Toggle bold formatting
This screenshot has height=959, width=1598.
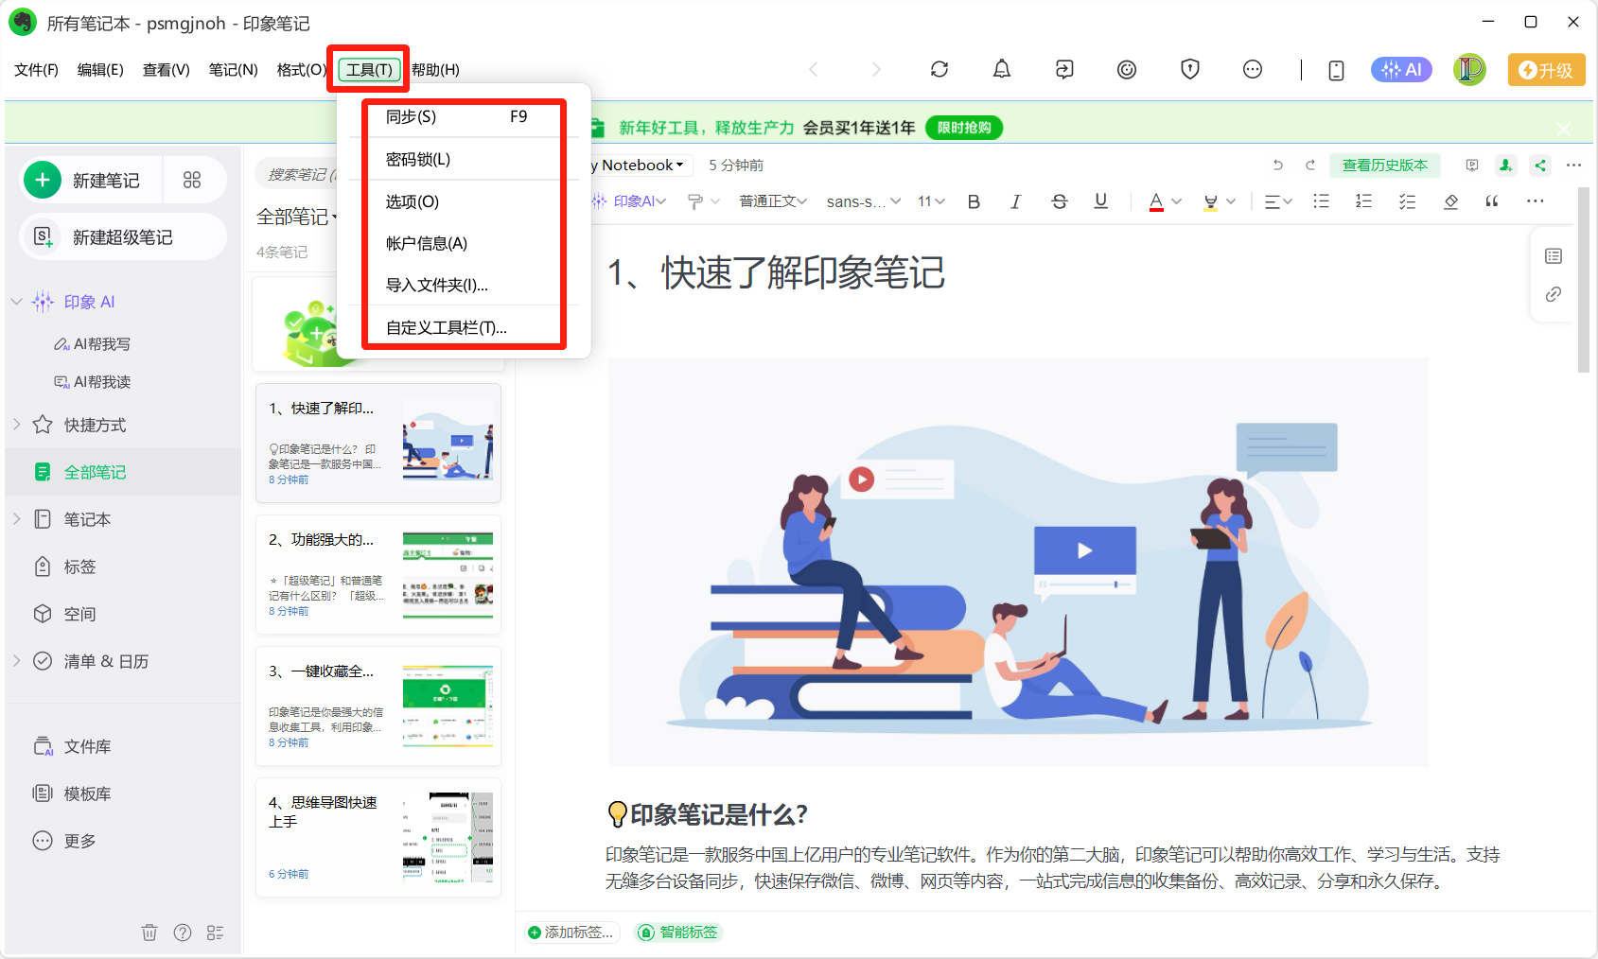tap(974, 201)
